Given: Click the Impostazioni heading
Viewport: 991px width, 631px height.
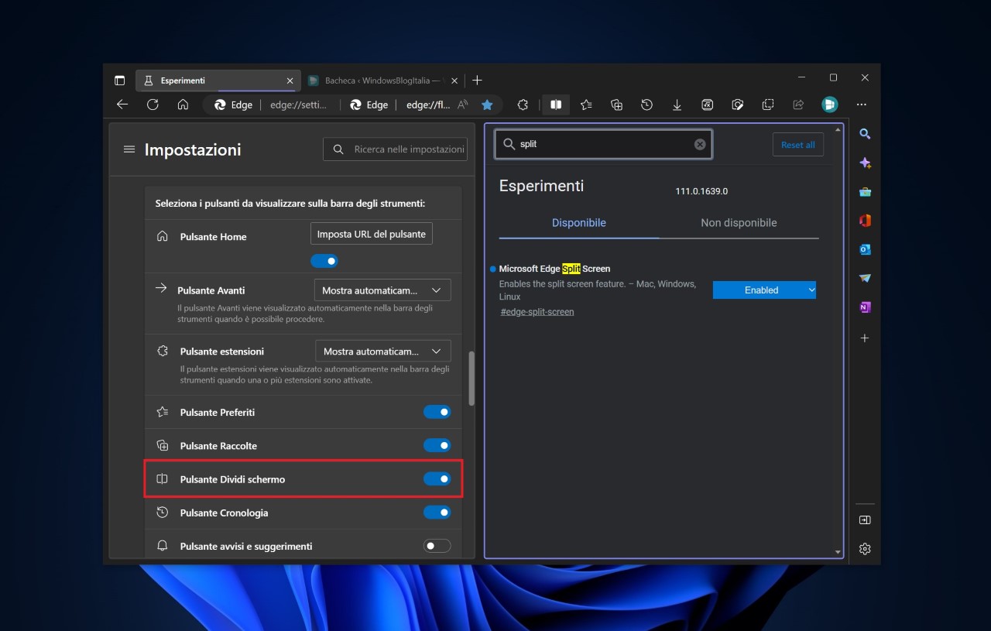Looking at the screenshot, I should [193, 149].
